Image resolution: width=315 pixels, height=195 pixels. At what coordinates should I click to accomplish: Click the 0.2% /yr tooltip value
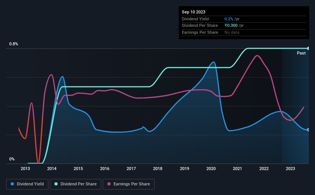(232, 19)
